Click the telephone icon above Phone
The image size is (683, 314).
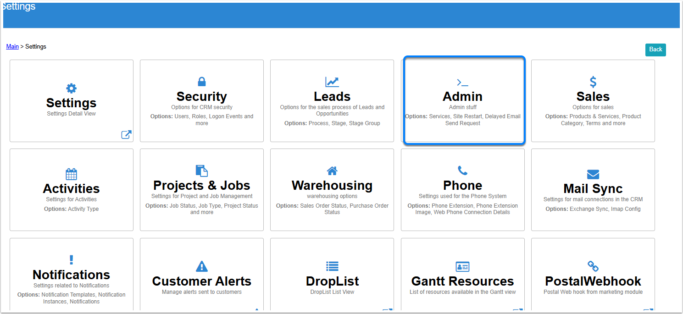point(462,171)
